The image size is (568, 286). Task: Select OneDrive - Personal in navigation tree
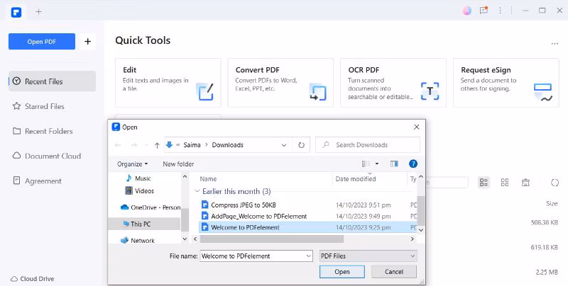(x=151, y=207)
